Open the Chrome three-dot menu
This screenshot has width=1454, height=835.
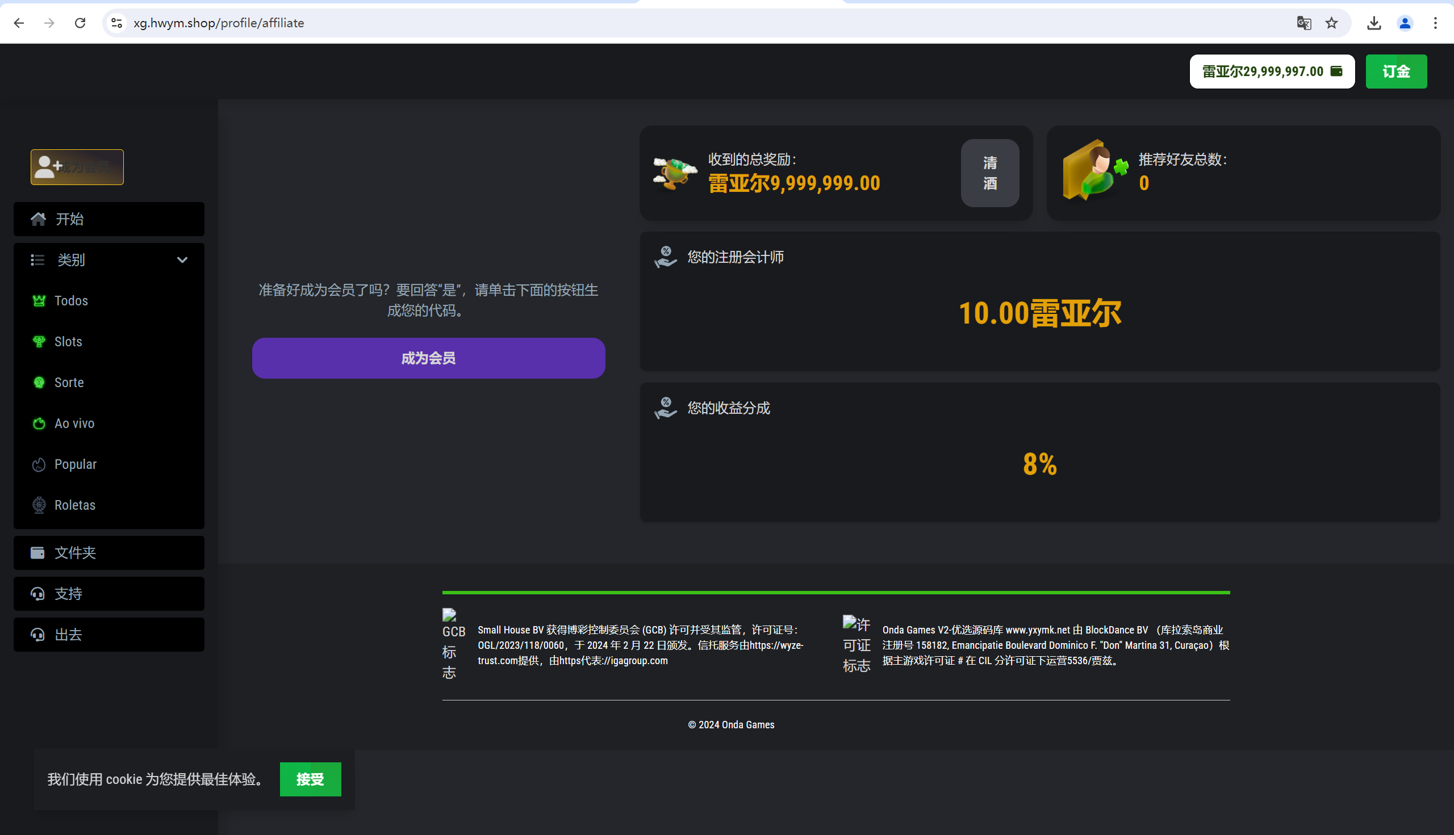click(x=1435, y=23)
